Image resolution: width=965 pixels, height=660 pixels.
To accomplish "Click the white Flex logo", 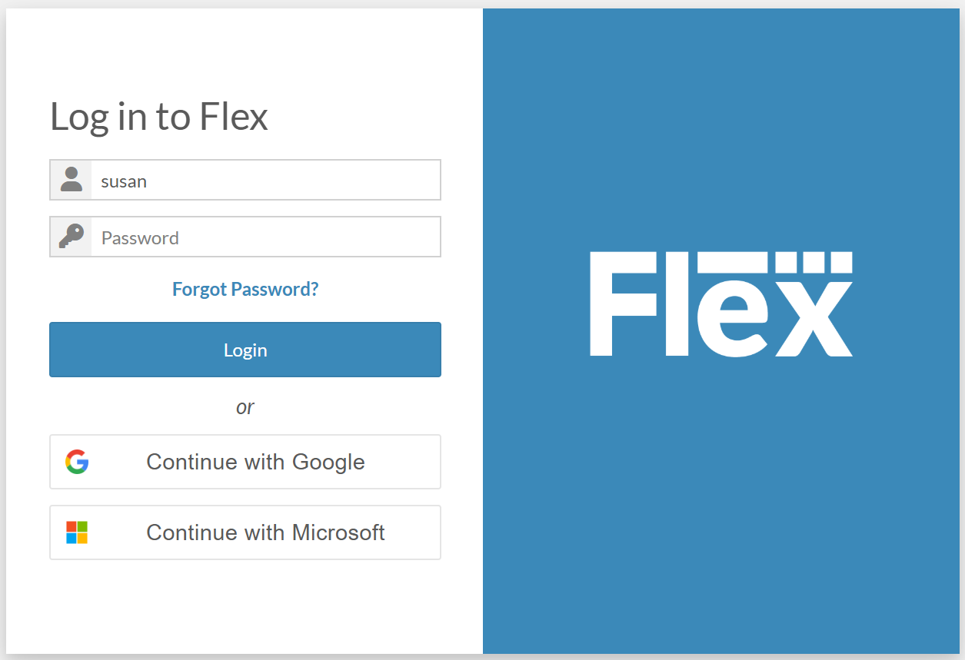I will (721, 304).
